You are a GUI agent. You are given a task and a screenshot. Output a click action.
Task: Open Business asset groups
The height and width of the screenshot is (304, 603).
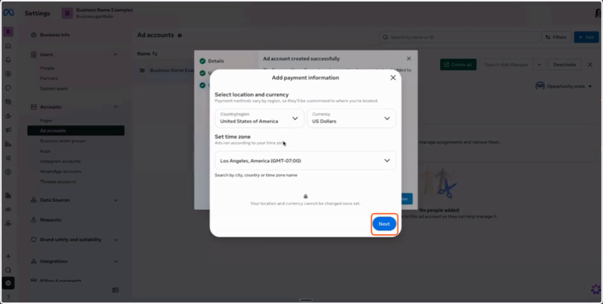pyautogui.click(x=63, y=141)
